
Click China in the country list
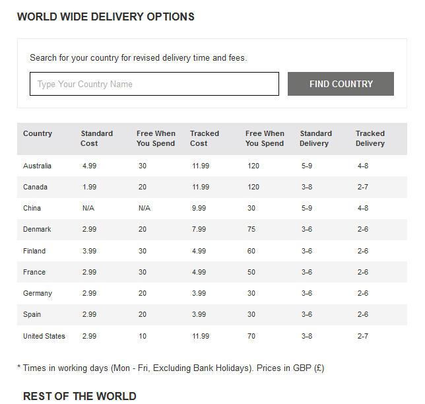pos(32,208)
